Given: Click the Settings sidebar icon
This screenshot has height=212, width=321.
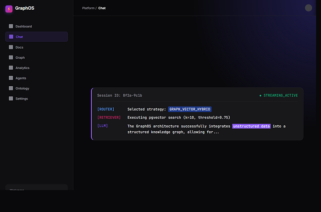Looking at the screenshot, I should pyautogui.click(x=11, y=98).
